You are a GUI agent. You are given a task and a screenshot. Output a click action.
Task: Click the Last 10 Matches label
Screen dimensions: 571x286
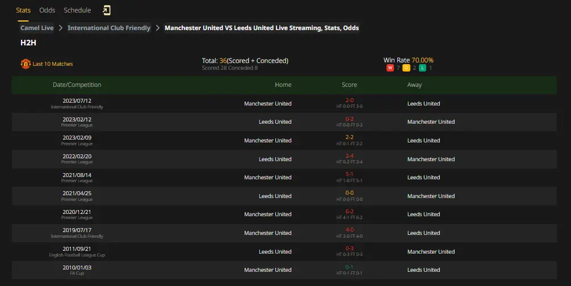coord(53,64)
